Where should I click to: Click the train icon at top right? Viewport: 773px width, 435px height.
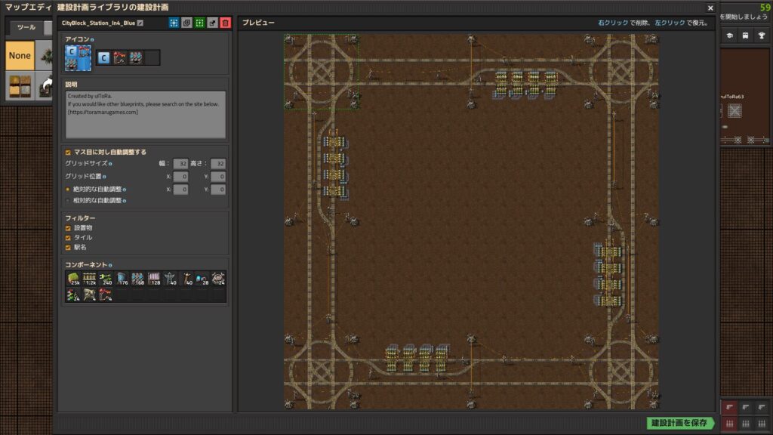[745, 35]
